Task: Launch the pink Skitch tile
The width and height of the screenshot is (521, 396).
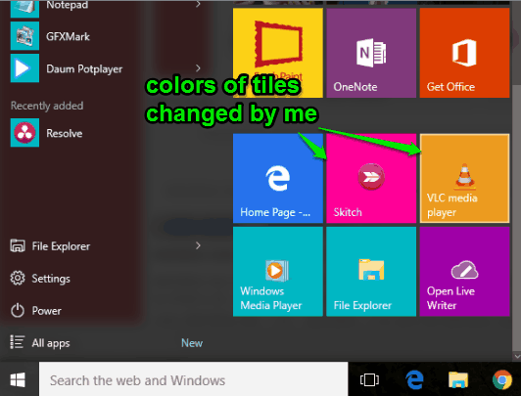Action: click(371, 178)
